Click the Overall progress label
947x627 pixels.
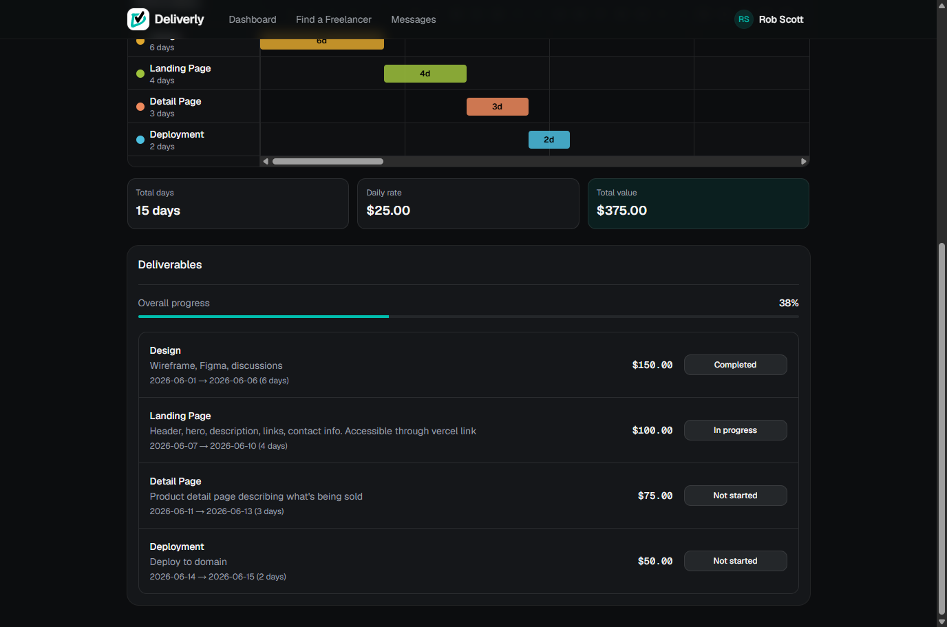(x=174, y=303)
